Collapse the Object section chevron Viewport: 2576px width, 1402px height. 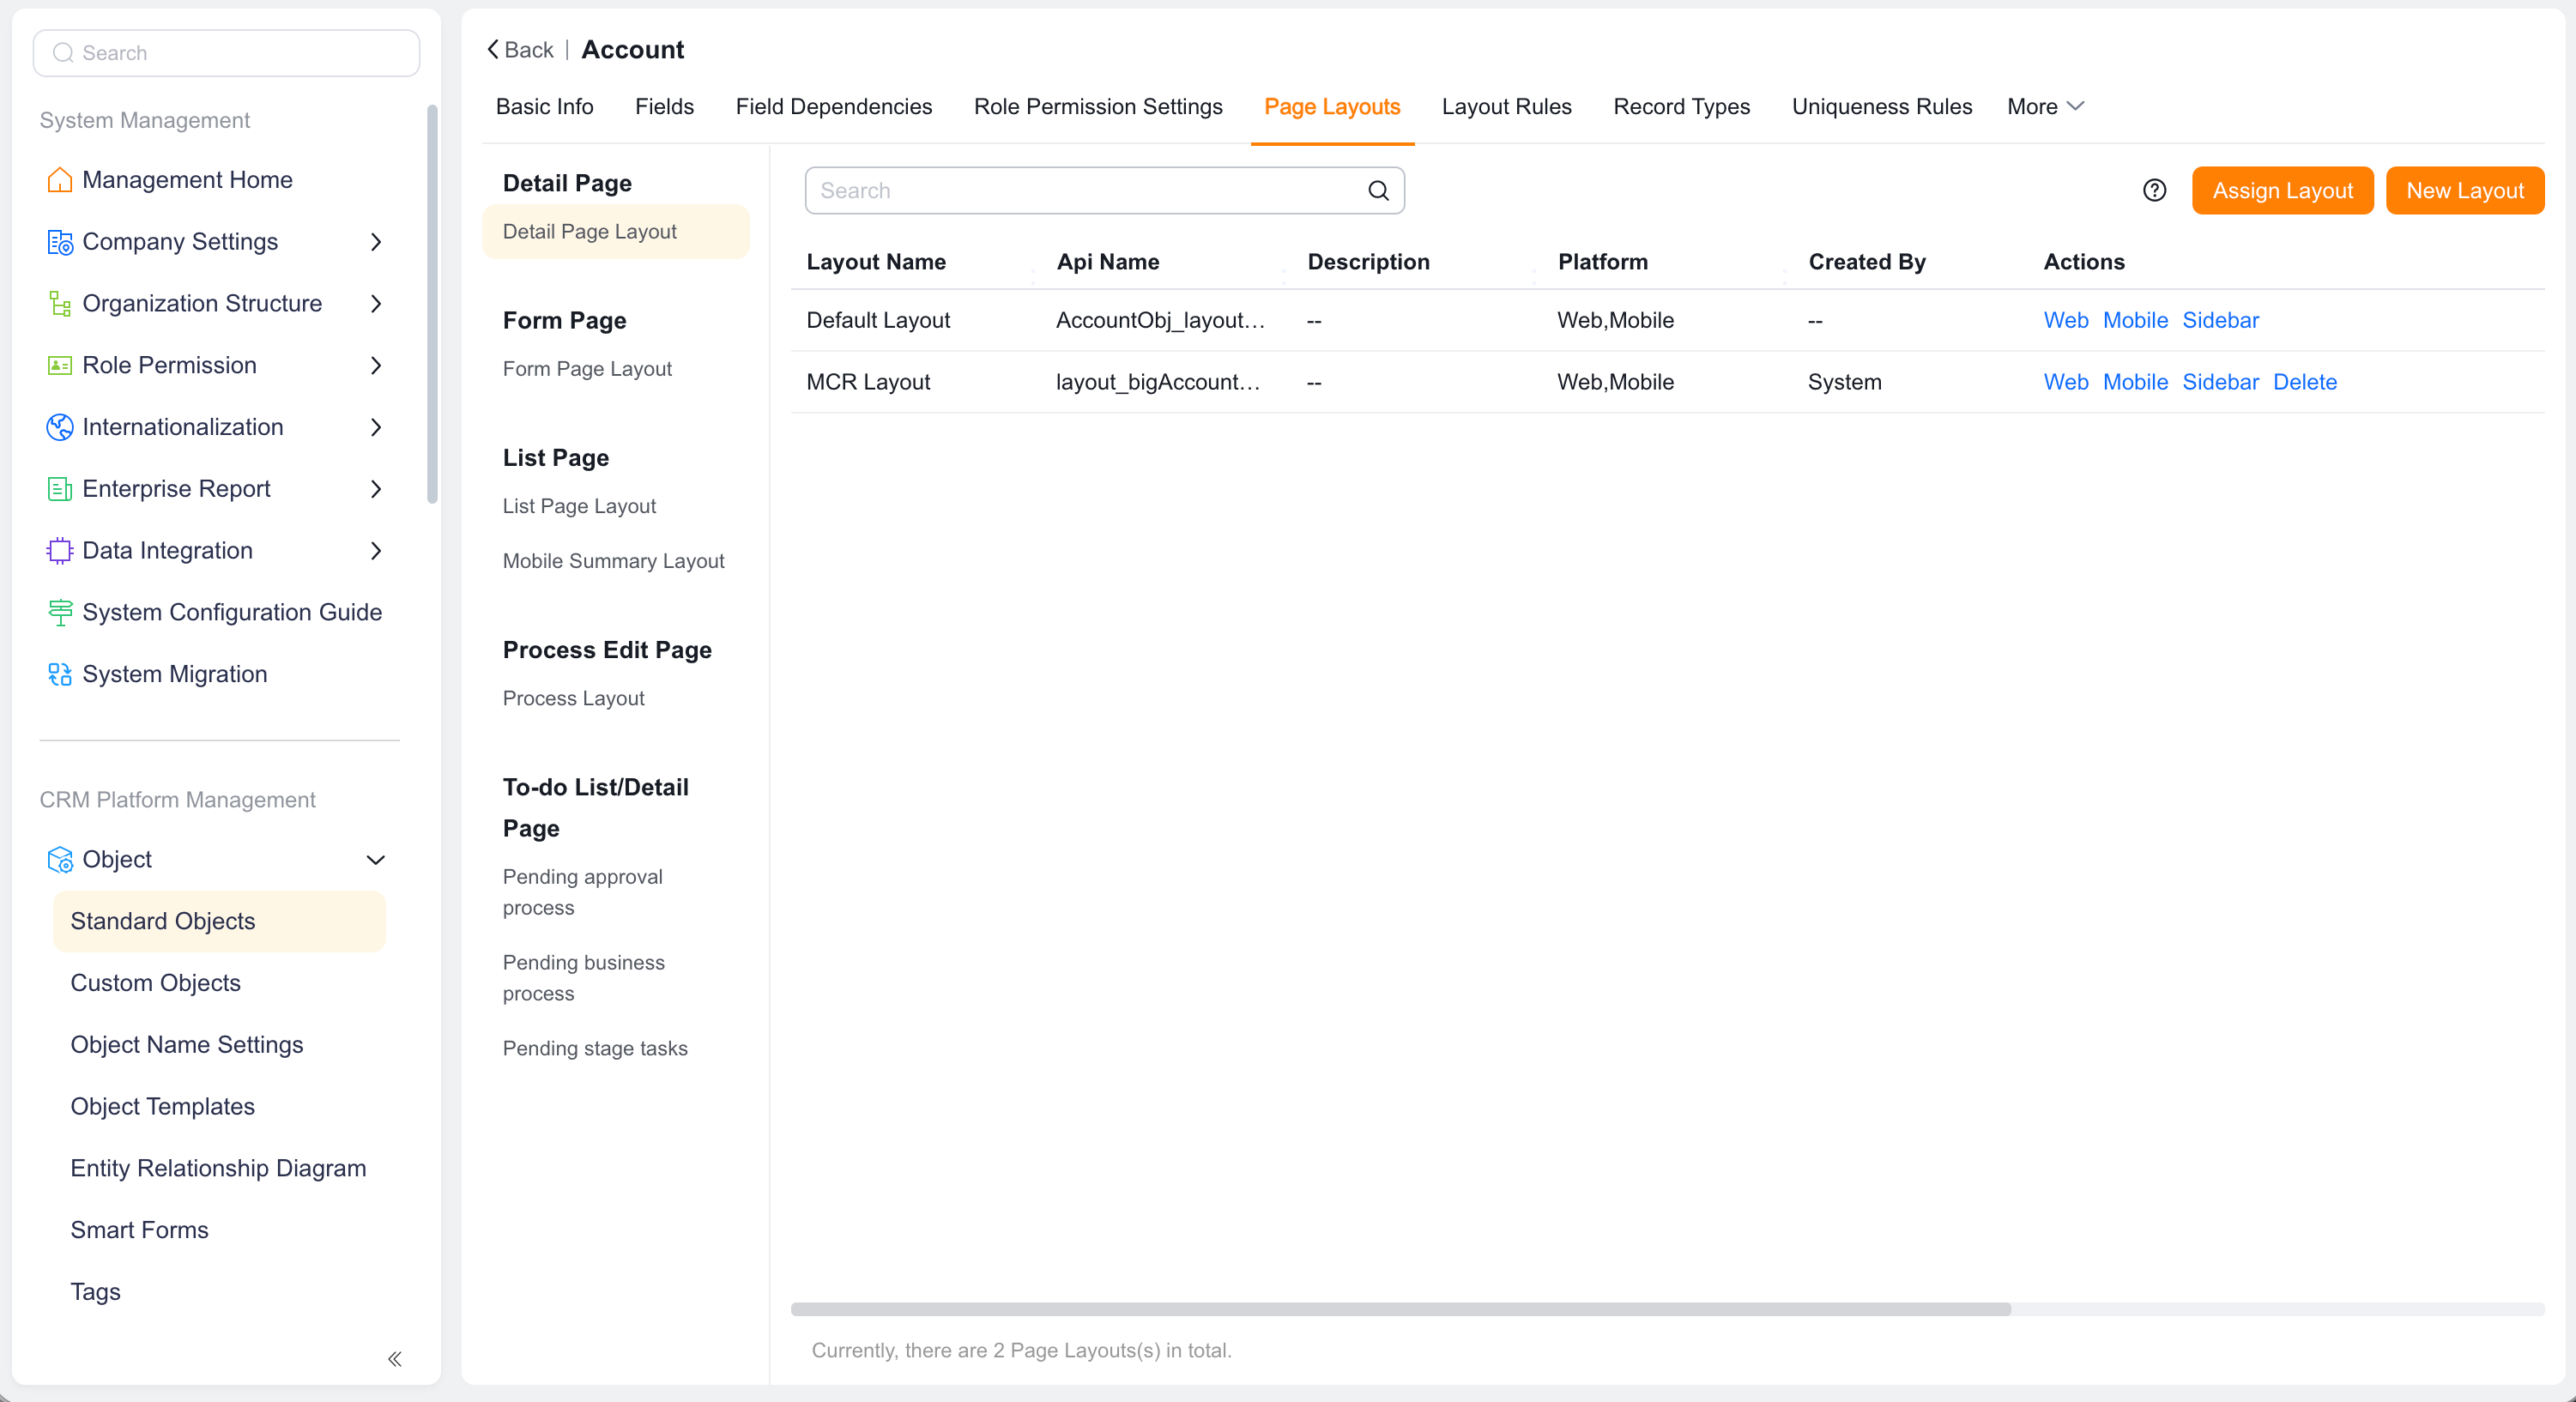click(x=376, y=860)
